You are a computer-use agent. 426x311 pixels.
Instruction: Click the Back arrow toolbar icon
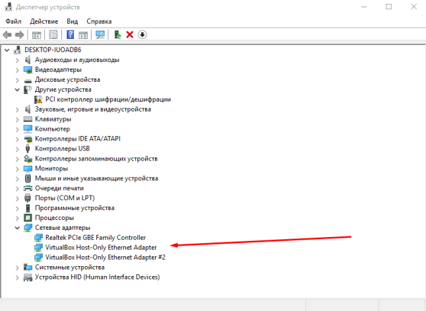7,35
